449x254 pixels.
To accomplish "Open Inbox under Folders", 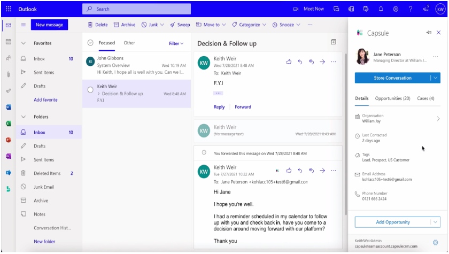I will tap(49, 132).
